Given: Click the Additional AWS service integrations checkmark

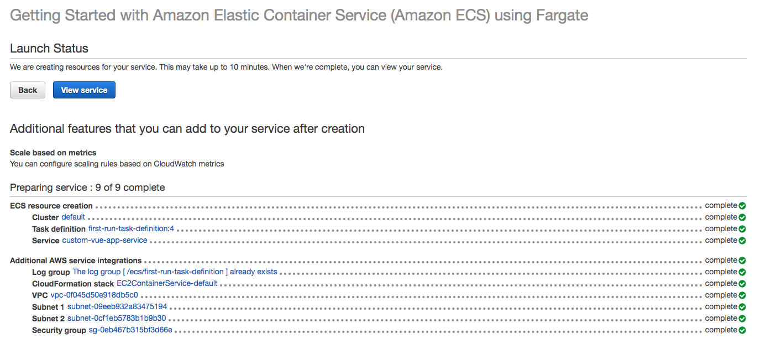Looking at the screenshot, I should (742, 261).
